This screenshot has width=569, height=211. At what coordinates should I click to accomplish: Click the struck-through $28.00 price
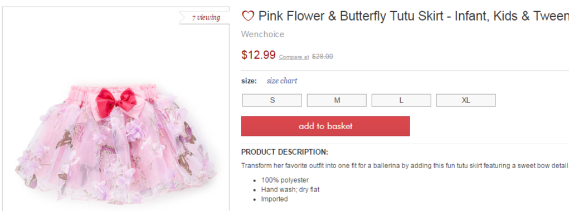(322, 57)
